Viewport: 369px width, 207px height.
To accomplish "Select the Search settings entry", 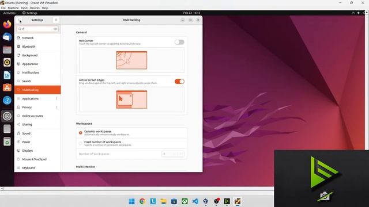I will [x=37, y=81].
